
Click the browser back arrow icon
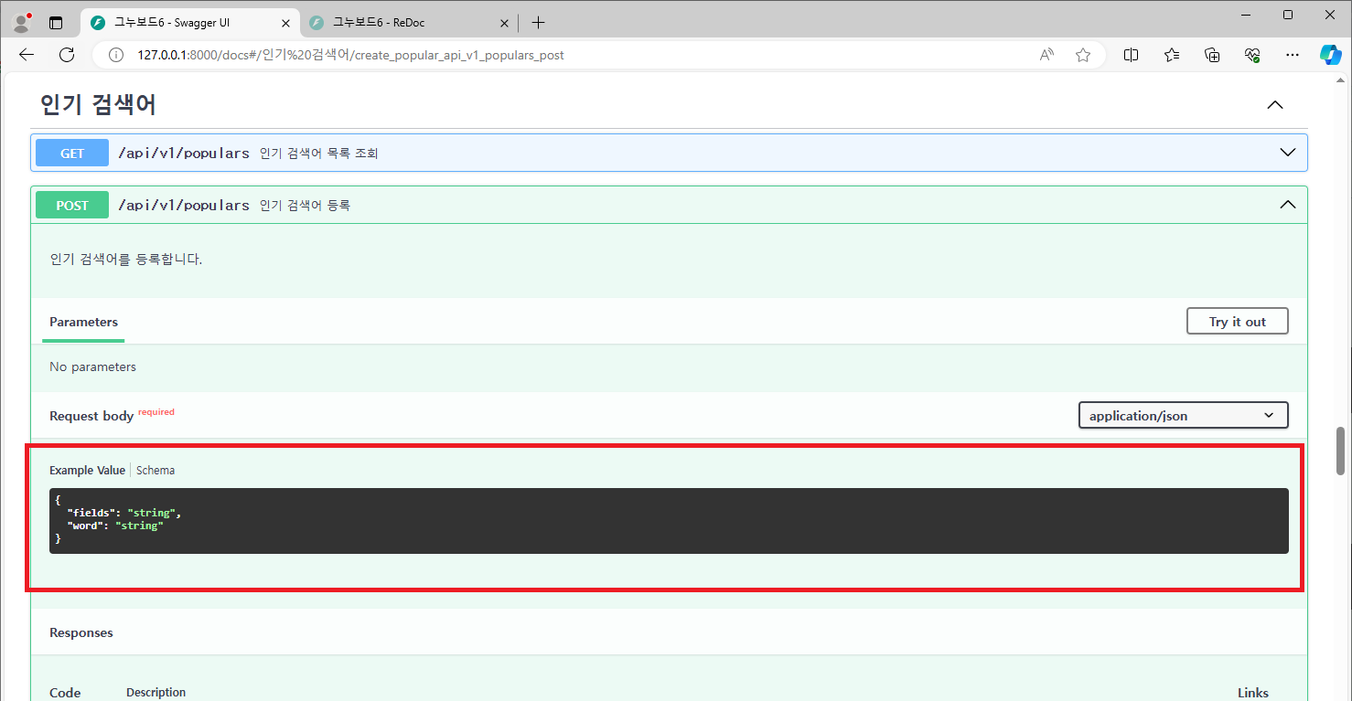(x=26, y=55)
